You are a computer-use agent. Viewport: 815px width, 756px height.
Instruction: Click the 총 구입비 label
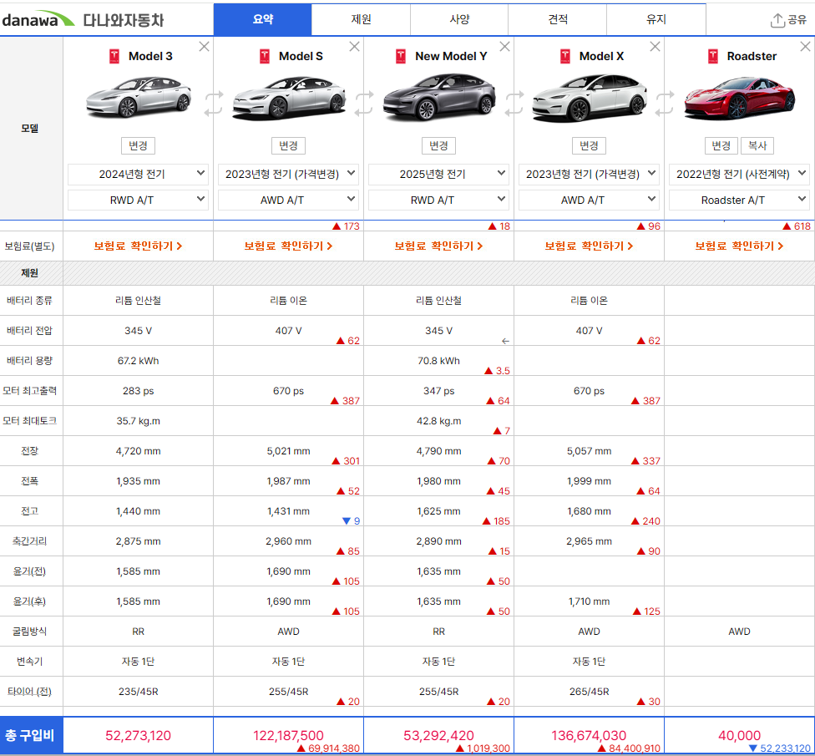pos(29,736)
